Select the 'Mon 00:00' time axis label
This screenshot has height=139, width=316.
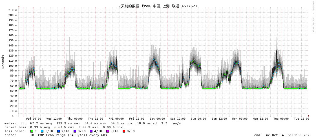coord(240,119)
